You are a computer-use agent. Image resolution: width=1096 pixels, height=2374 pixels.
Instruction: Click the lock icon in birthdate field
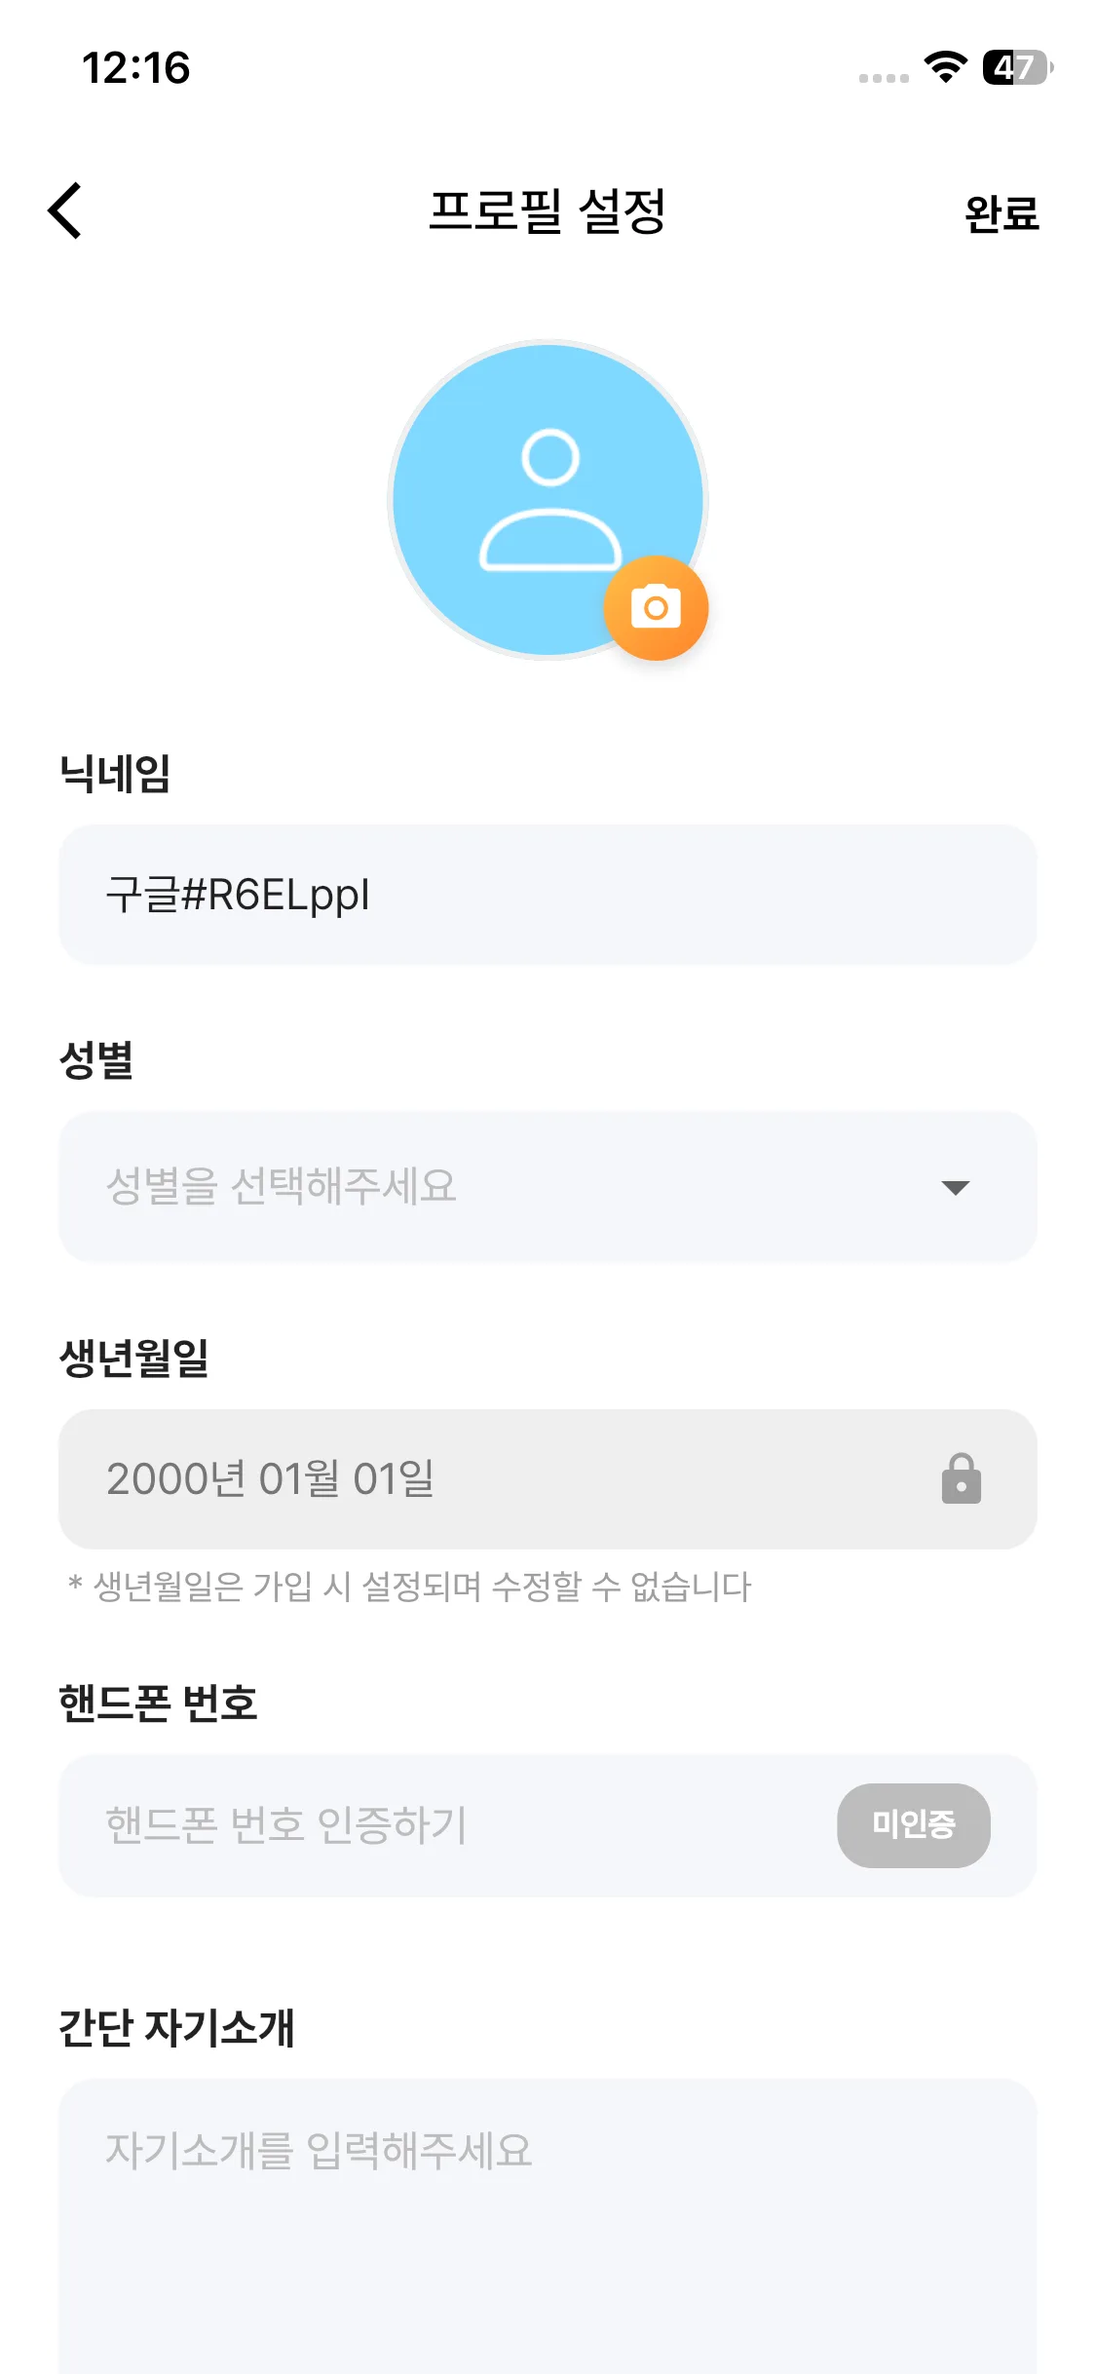(x=961, y=1479)
